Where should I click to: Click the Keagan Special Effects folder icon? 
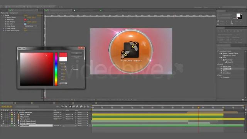[x=222, y=53]
